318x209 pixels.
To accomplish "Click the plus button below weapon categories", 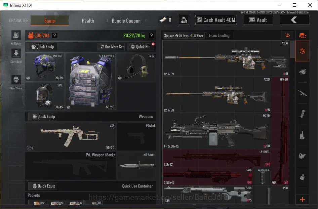I will click(302, 200).
